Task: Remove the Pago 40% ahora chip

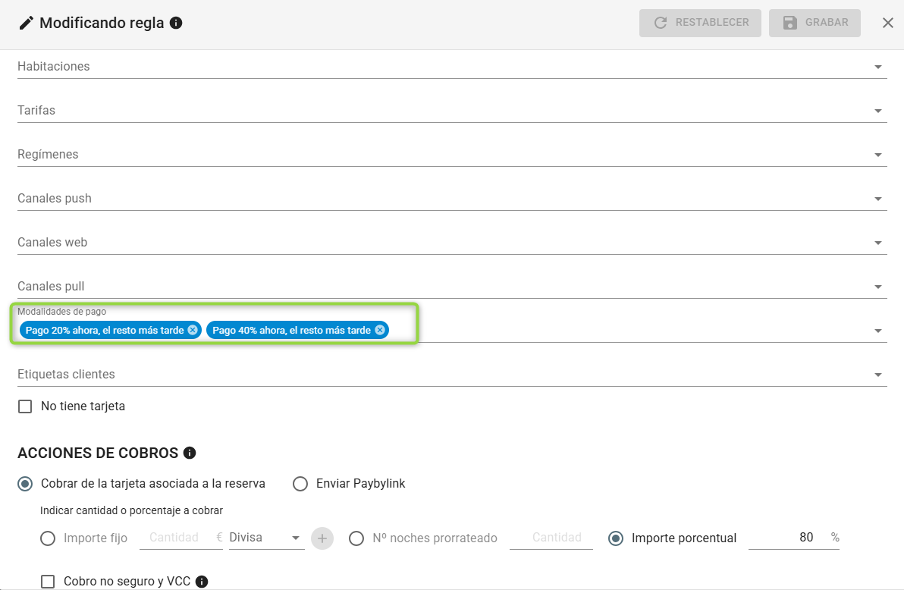Action: pos(380,330)
